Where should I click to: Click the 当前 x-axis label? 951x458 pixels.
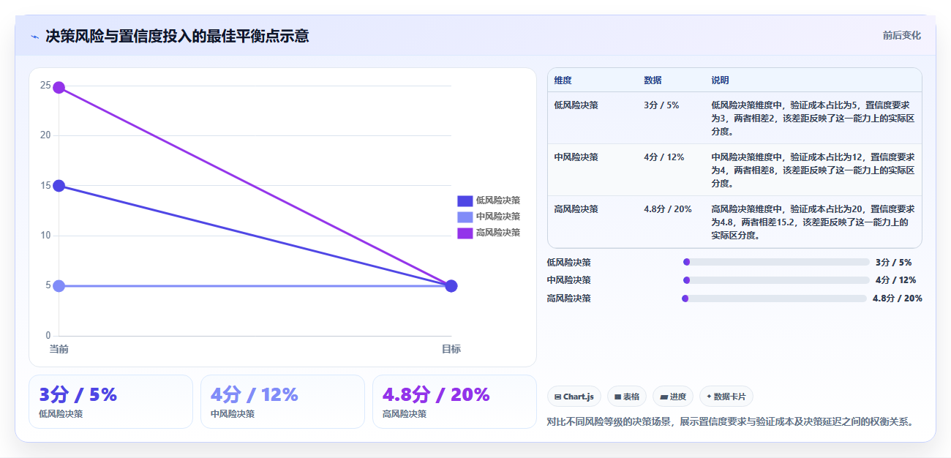pyautogui.click(x=59, y=350)
